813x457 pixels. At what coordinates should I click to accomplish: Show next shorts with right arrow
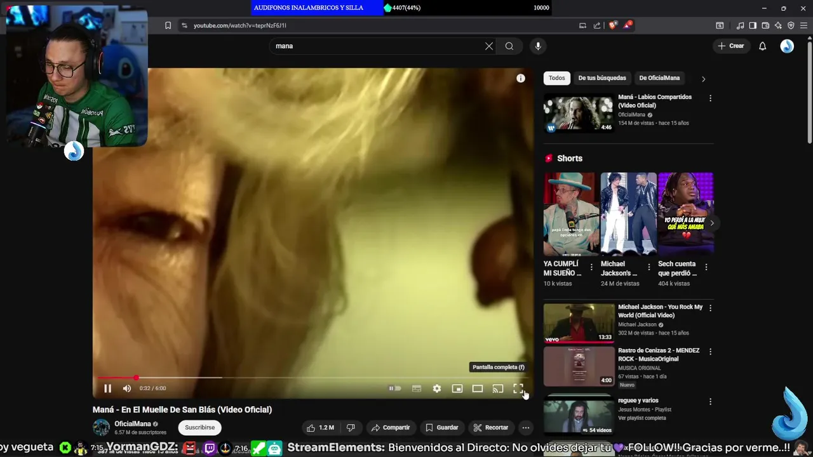712,223
